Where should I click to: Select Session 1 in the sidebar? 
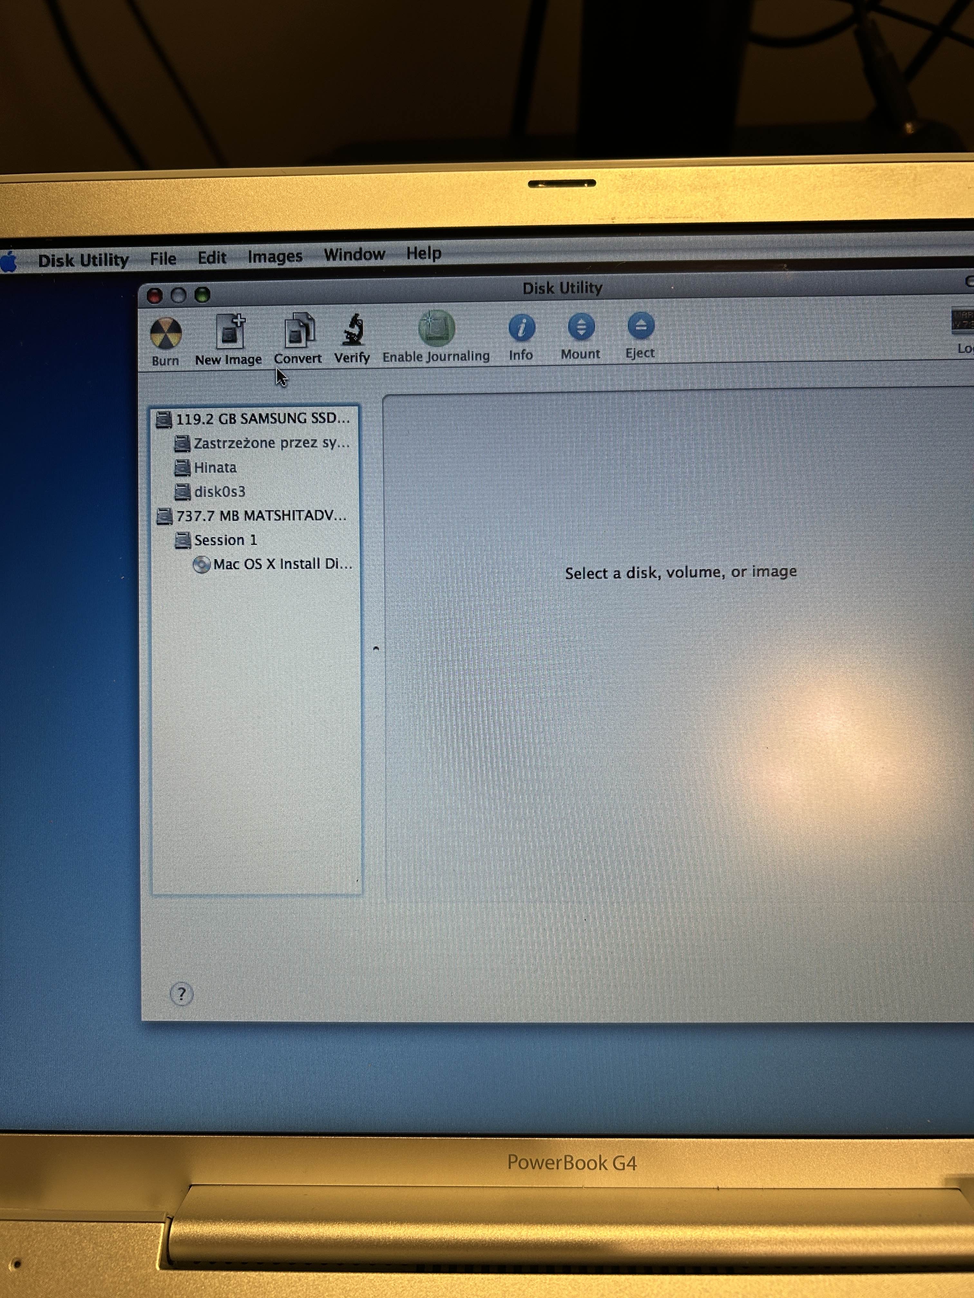[225, 540]
